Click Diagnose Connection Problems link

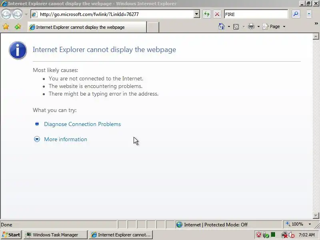click(x=82, y=124)
